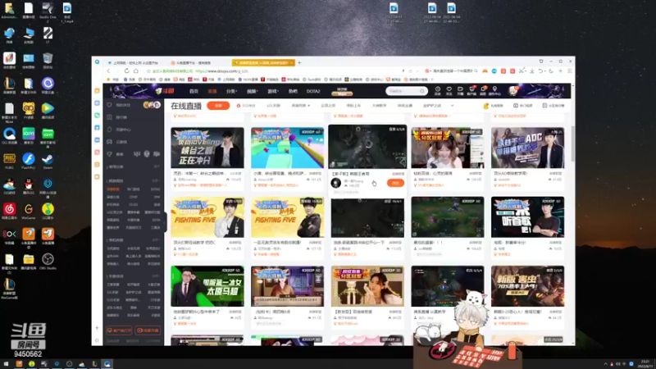
Task: Expand 单机热游 category section more link
Action: click(x=156, y=240)
